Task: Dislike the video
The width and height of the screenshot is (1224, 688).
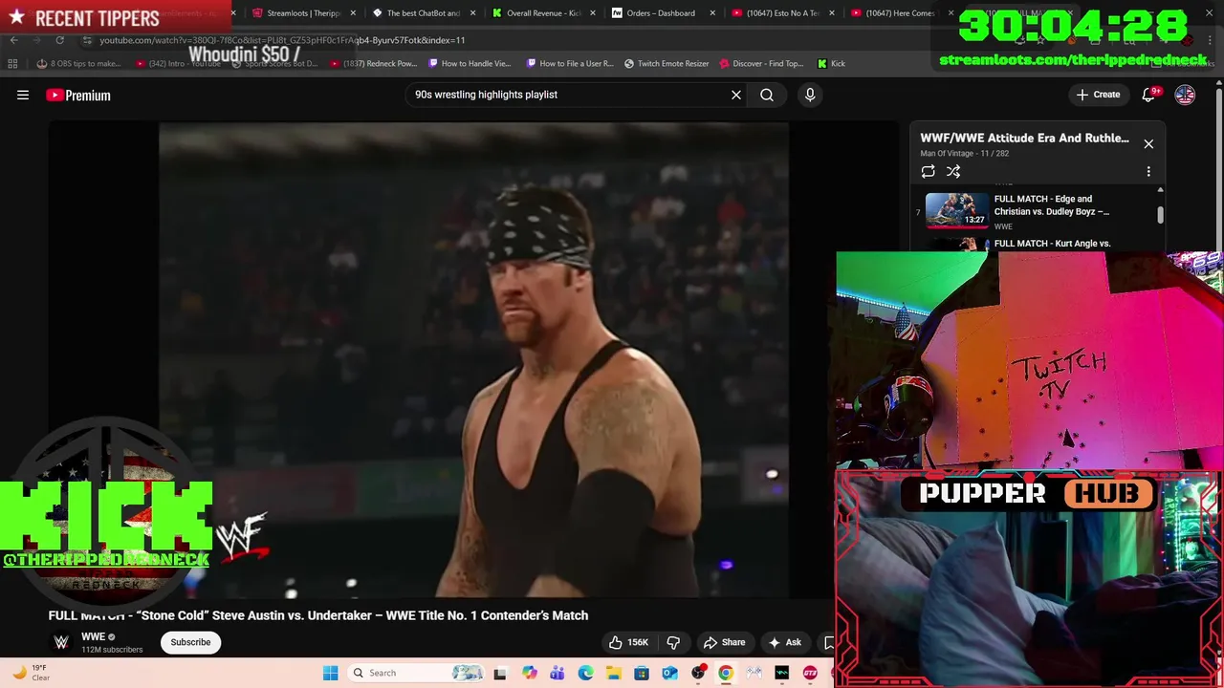Action: coord(673,642)
